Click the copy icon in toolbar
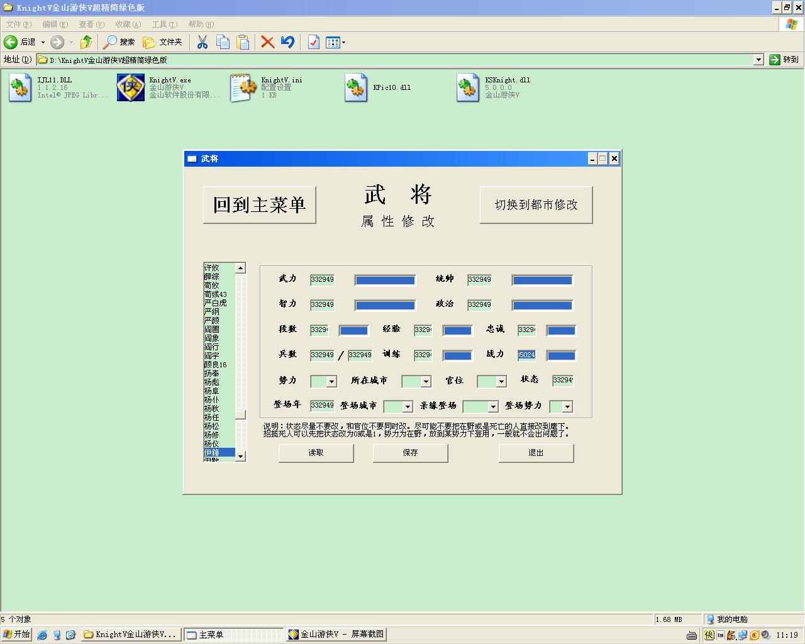 223,42
